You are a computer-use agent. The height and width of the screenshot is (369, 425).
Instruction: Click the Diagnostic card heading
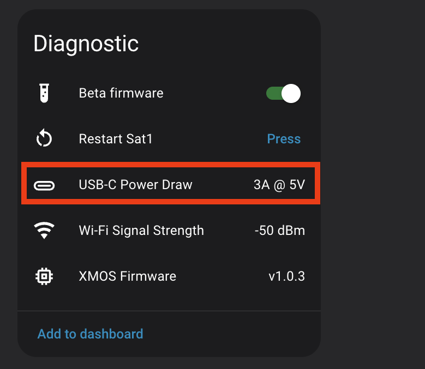tap(86, 44)
